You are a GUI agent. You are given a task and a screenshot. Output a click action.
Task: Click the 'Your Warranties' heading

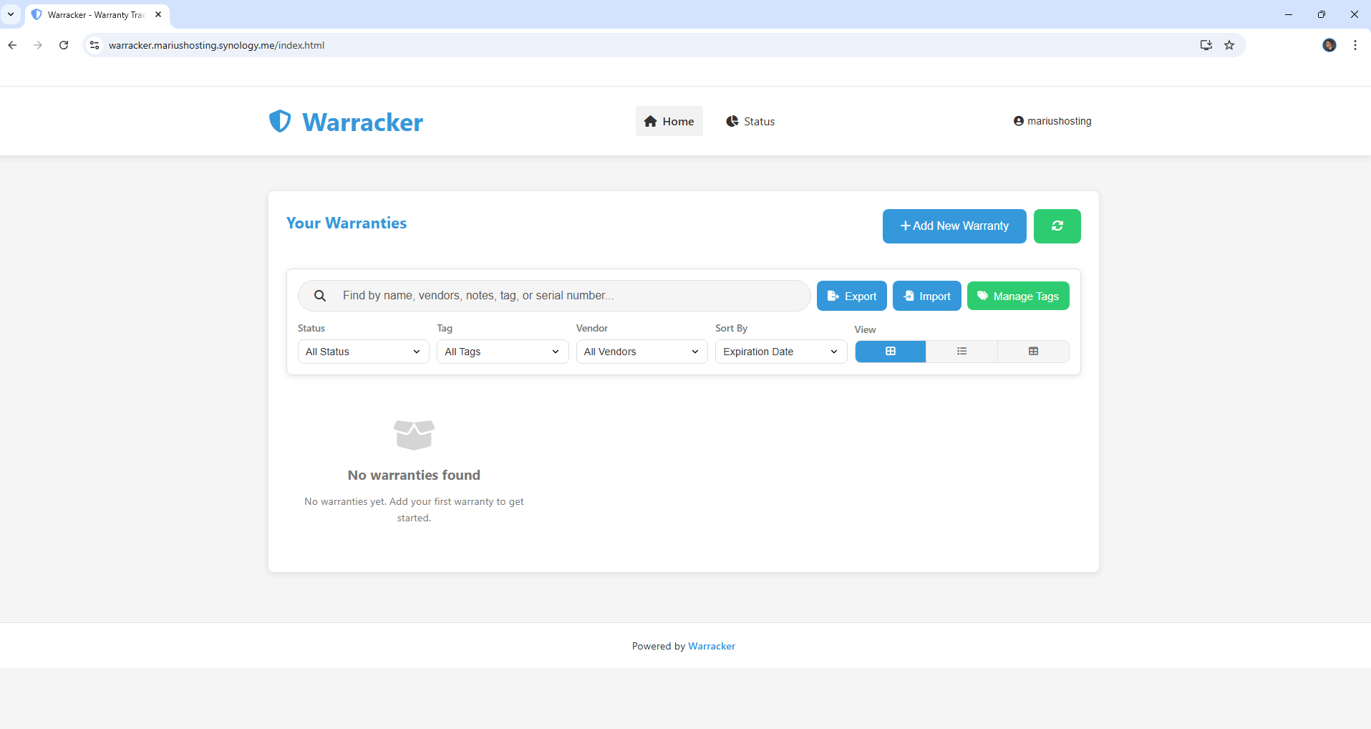click(347, 223)
